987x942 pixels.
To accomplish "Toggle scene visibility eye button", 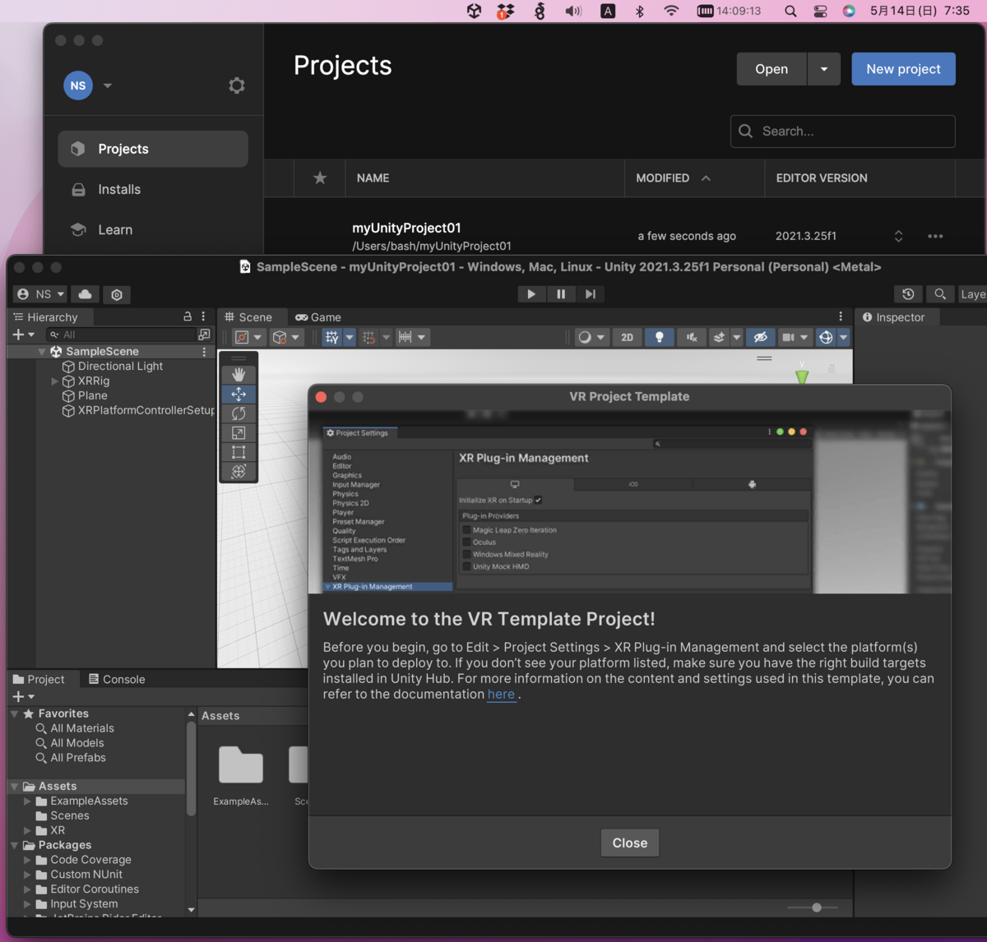I will point(761,337).
